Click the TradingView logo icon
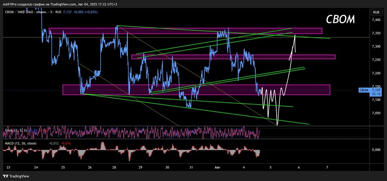The width and height of the screenshot is (387, 181). 5,176
